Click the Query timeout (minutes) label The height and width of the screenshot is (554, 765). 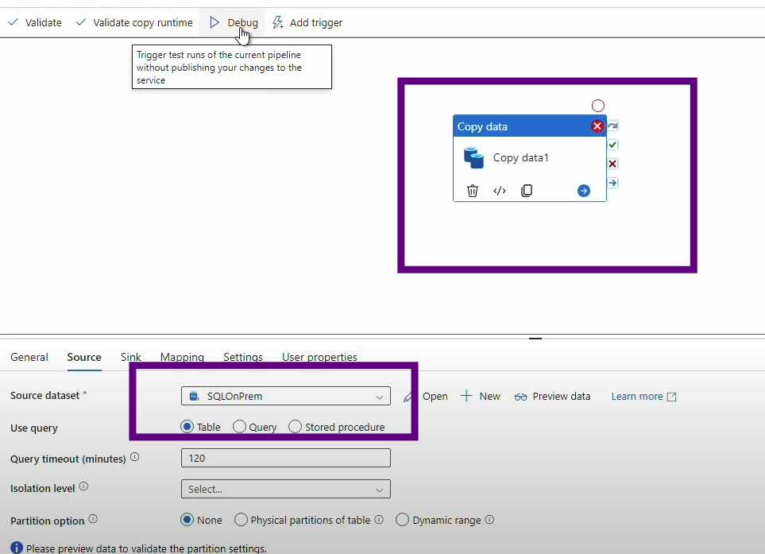(68, 459)
